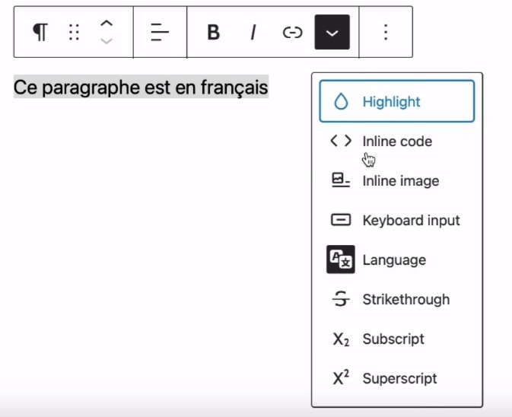Click the insert link icon

292,32
